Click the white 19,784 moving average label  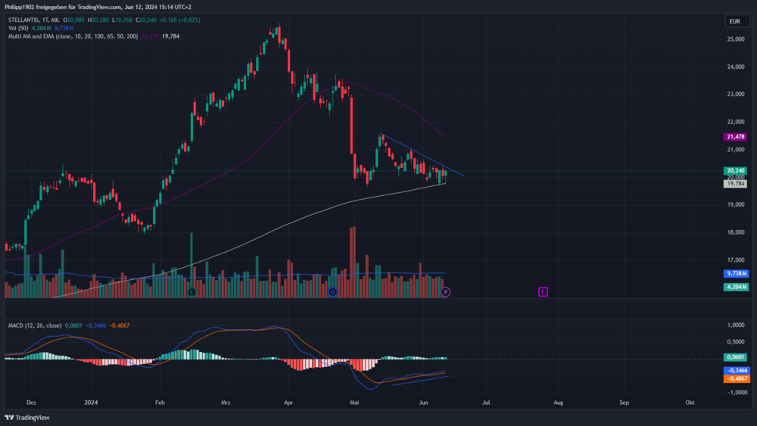(735, 184)
